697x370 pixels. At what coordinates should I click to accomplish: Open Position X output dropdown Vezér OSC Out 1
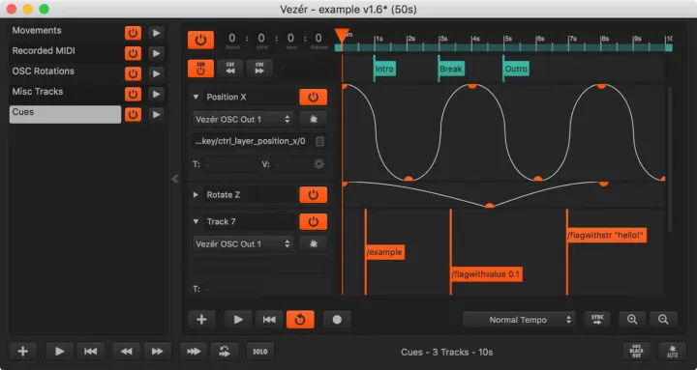243,120
